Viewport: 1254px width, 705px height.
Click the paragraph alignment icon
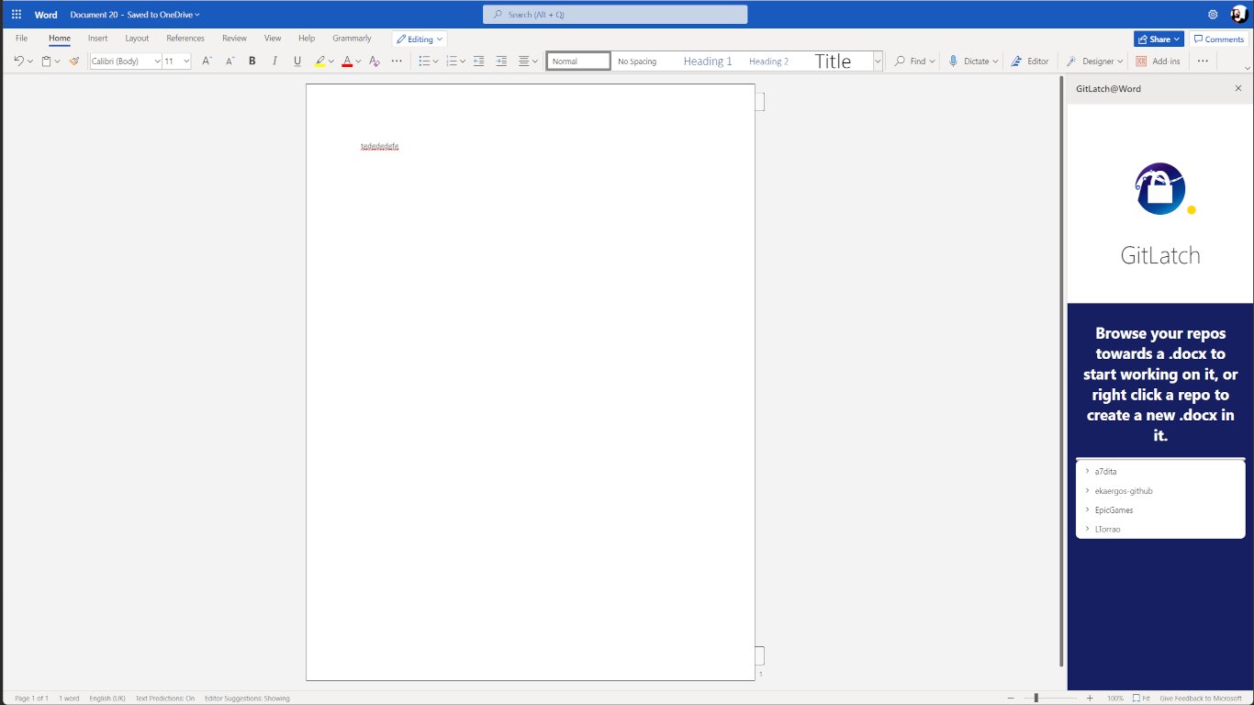click(x=524, y=62)
